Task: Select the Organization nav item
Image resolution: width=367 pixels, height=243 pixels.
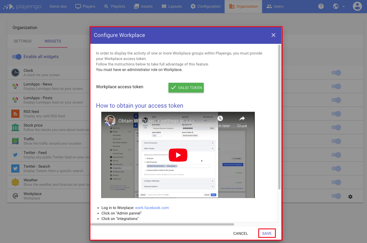Action: pos(243,6)
